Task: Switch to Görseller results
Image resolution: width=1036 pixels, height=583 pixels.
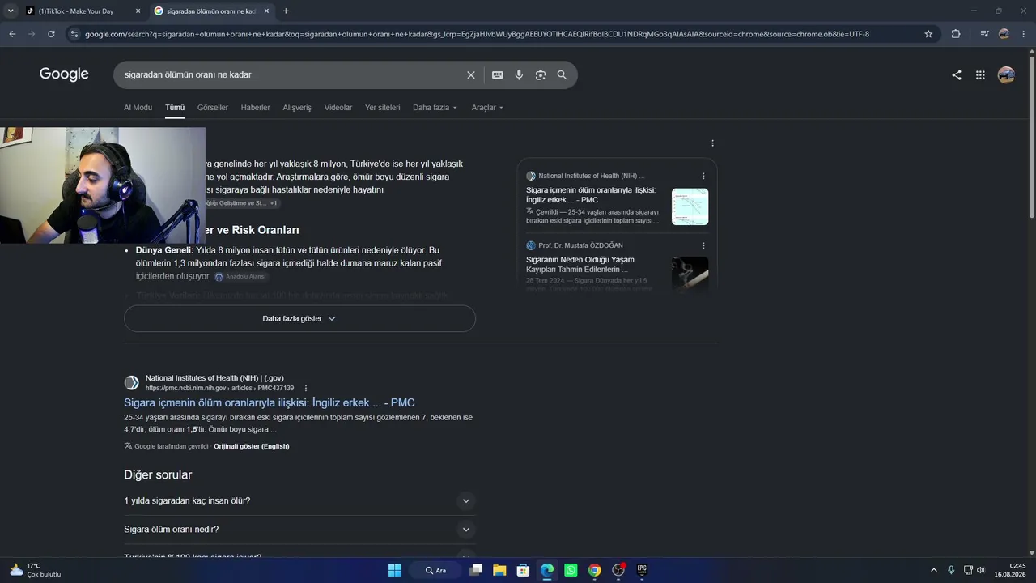Action: tap(213, 108)
